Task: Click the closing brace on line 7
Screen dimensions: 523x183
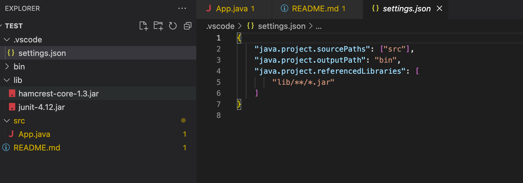Action: (x=239, y=104)
